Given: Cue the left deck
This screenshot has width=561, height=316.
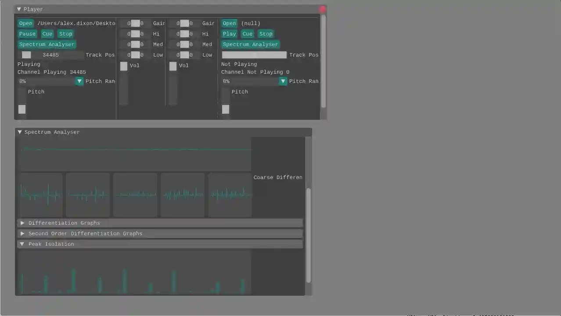Looking at the screenshot, I should [47, 34].
